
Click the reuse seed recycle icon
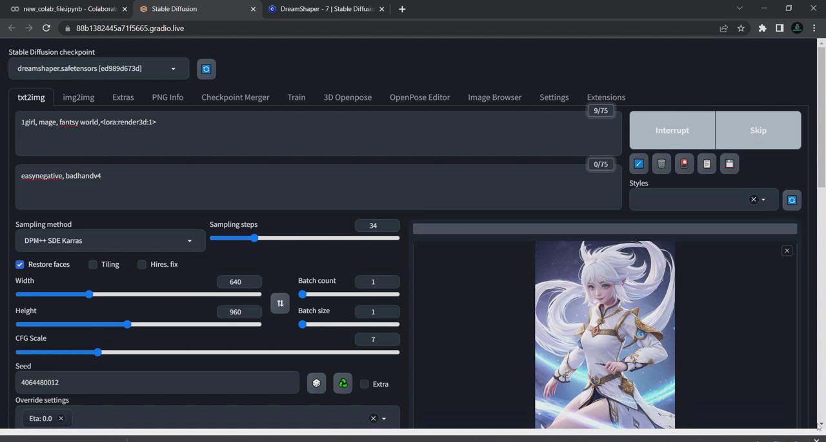pos(343,383)
